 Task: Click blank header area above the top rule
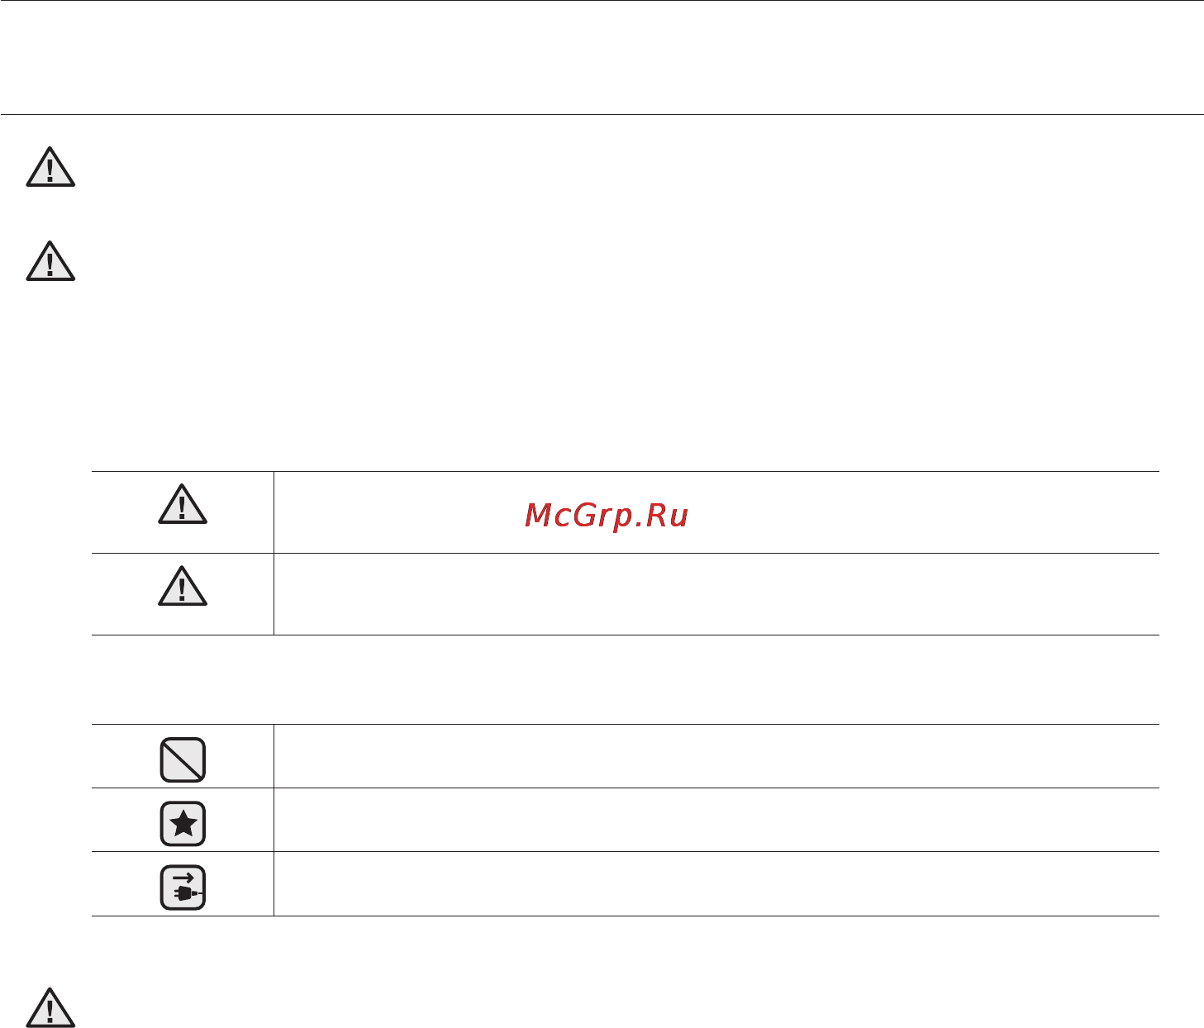point(602,57)
